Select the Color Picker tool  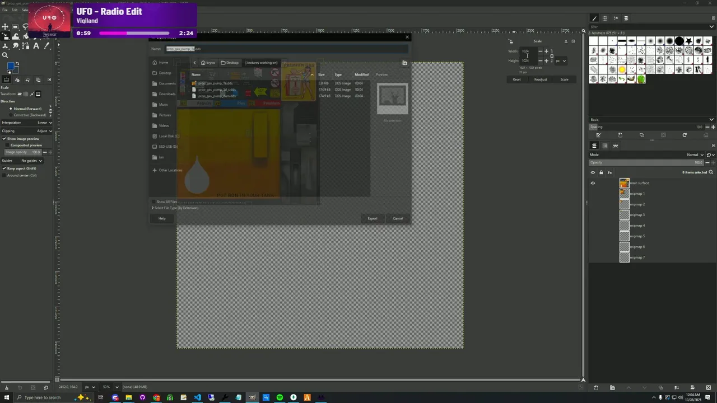pyautogui.click(x=46, y=46)
